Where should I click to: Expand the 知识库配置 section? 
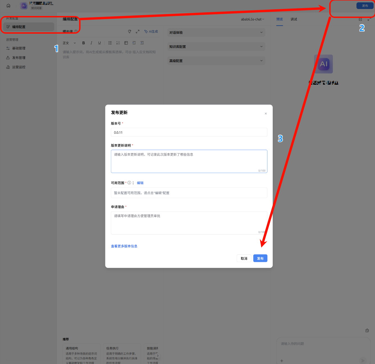216,47
